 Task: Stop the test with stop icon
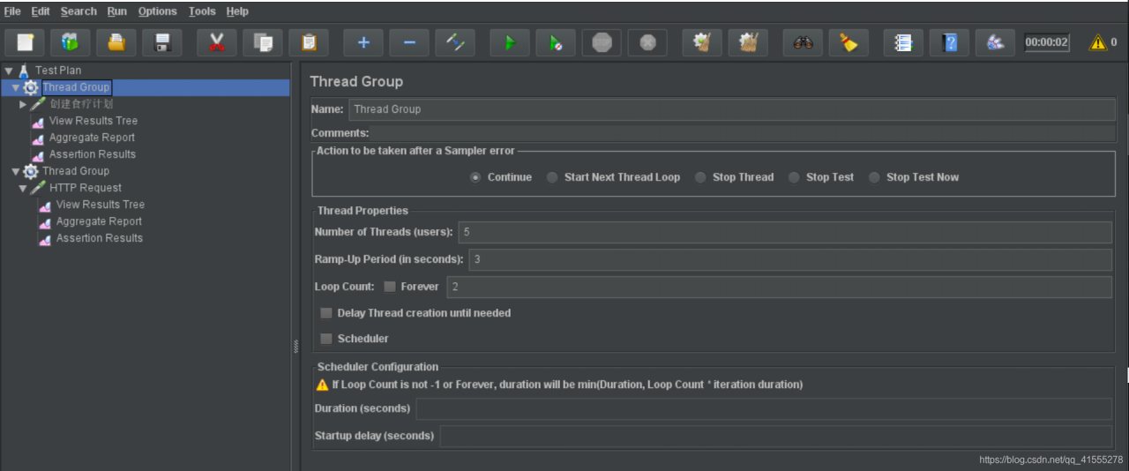pos(602,42)
